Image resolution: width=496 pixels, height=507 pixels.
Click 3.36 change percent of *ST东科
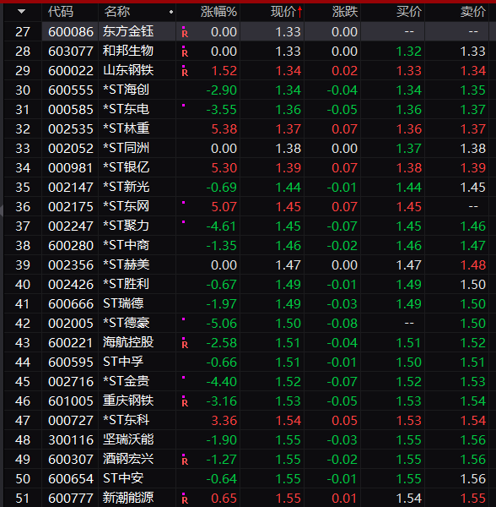(x=224, y=420)
